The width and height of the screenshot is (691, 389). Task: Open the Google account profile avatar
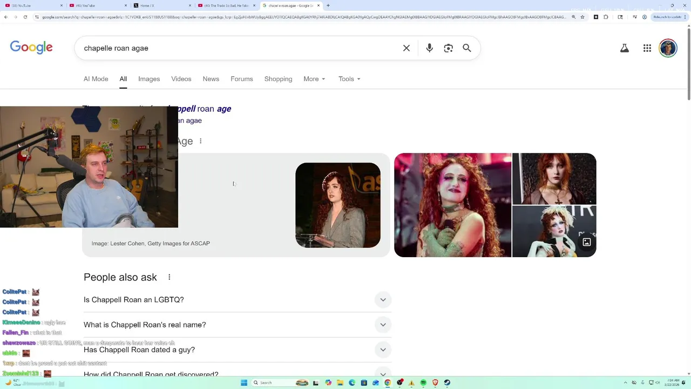point(668,48)
